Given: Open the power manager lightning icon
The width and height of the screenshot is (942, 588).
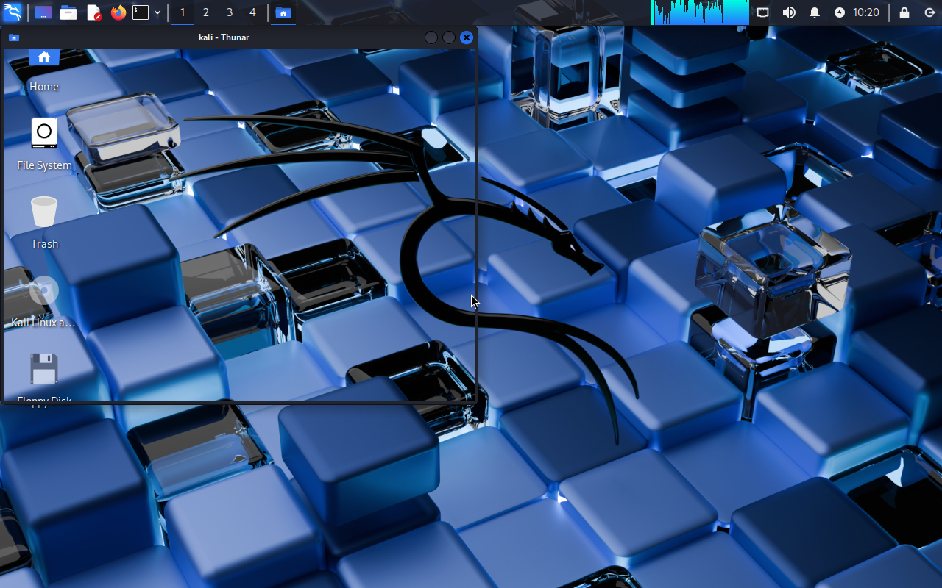Looking at the screenshot, I should [x=840, y=12].
